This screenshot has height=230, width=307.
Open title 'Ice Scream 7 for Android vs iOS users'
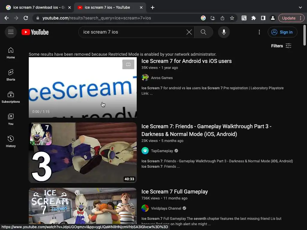tap(186, 61)
